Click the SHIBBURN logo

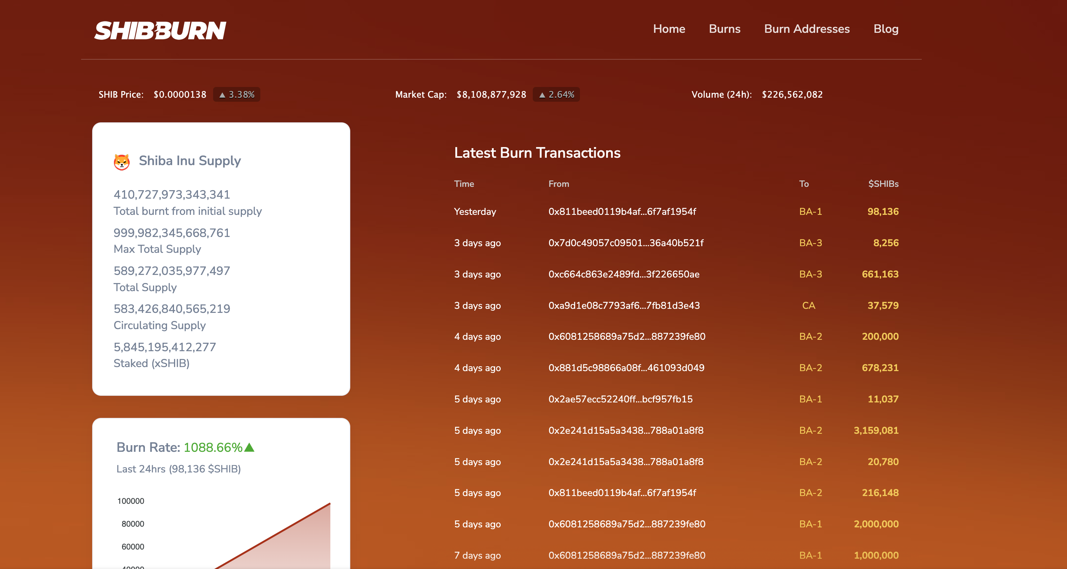160,30
